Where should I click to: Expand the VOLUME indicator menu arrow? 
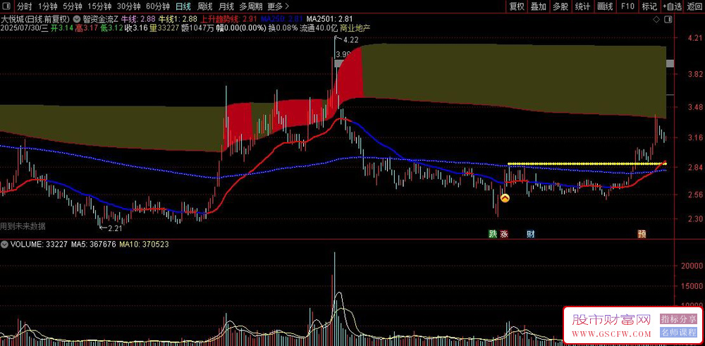[4, 245]
